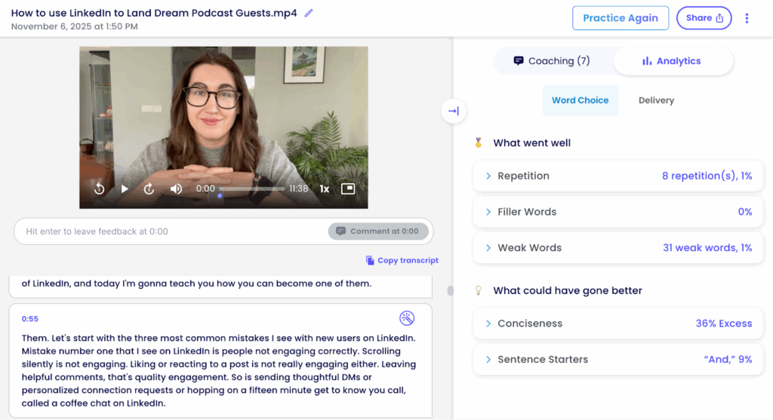The width and height of the screenshot is (773, 420).
Task: Open the Coaching (7) tab
Action: coord(552,61)
